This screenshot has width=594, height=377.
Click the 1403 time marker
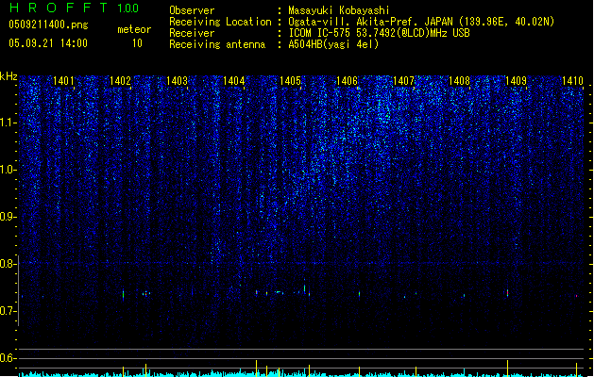coord(177,80)
